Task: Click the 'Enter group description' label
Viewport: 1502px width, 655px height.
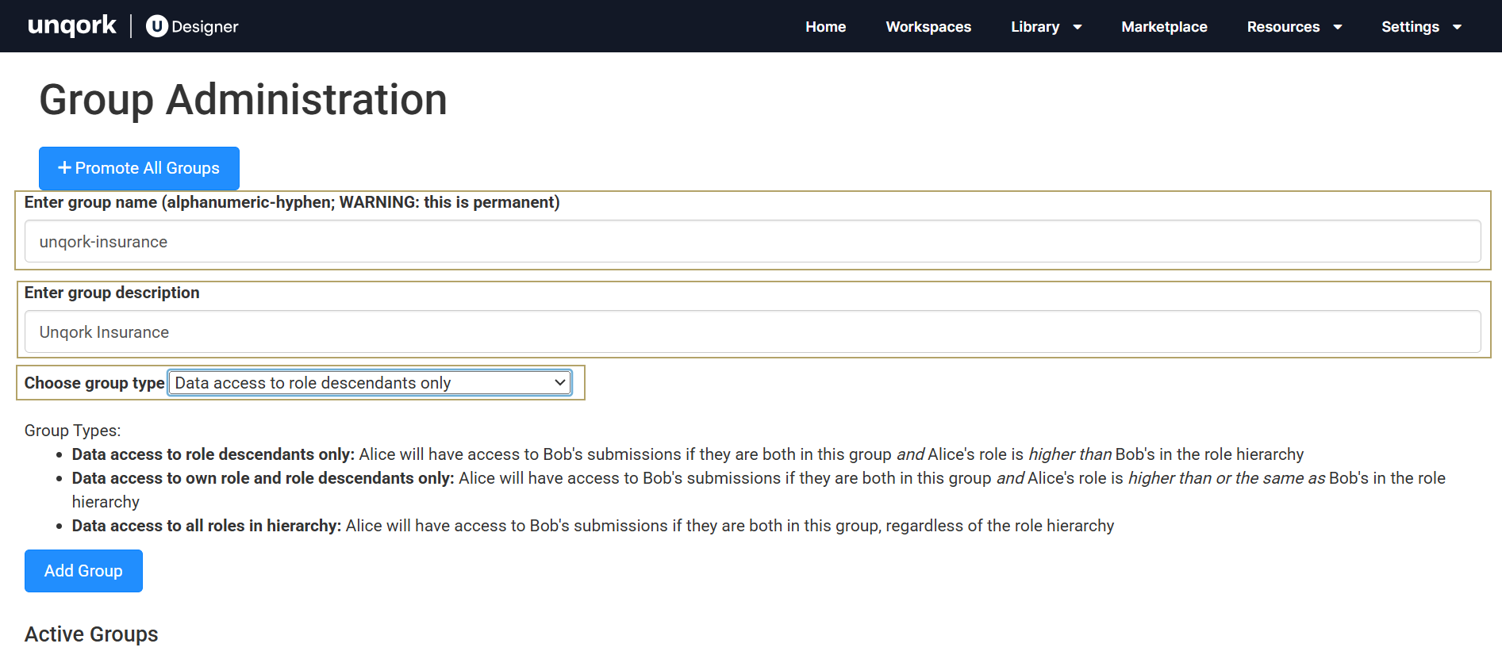Action: tap(112, 293)
